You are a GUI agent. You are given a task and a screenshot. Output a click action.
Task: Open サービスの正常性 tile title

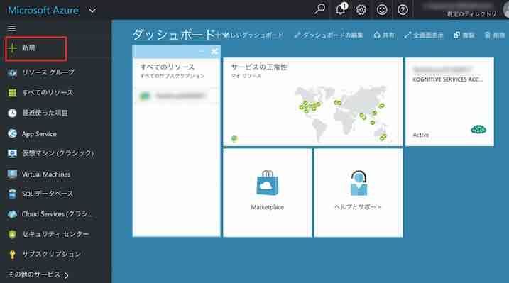click(259, 67)
